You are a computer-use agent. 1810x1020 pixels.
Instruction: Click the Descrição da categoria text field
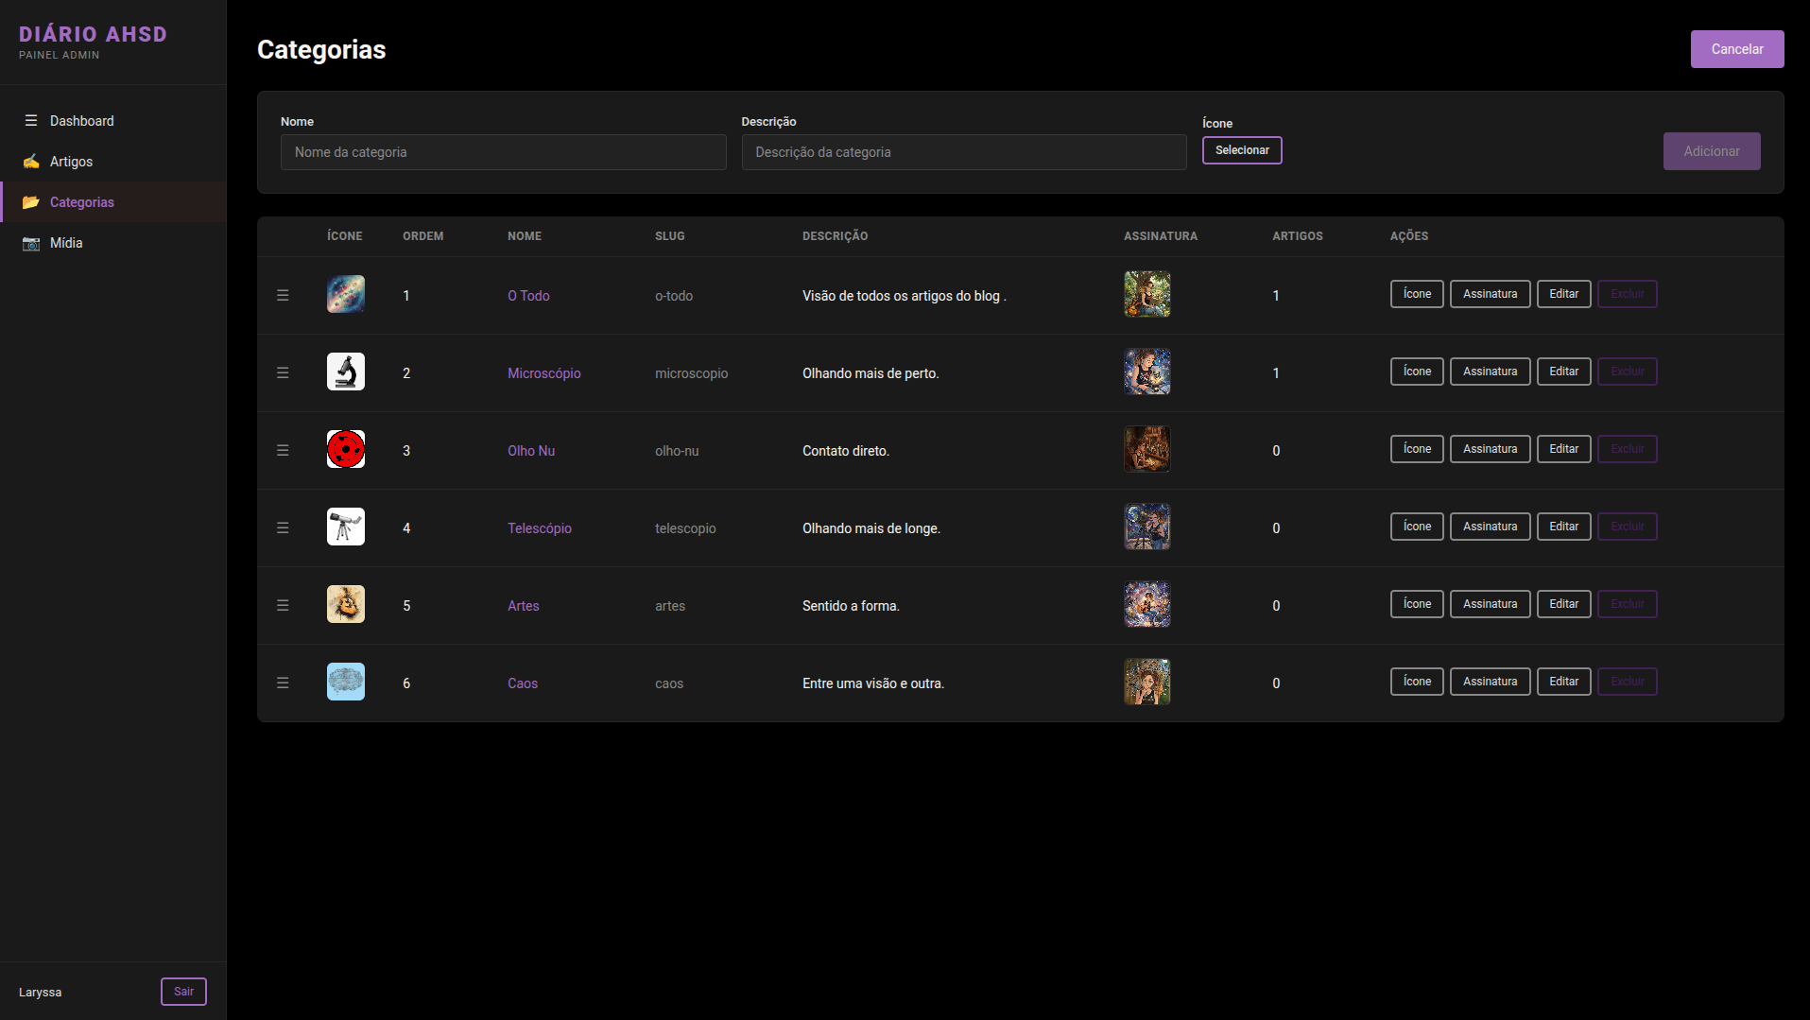coord(963,152)
